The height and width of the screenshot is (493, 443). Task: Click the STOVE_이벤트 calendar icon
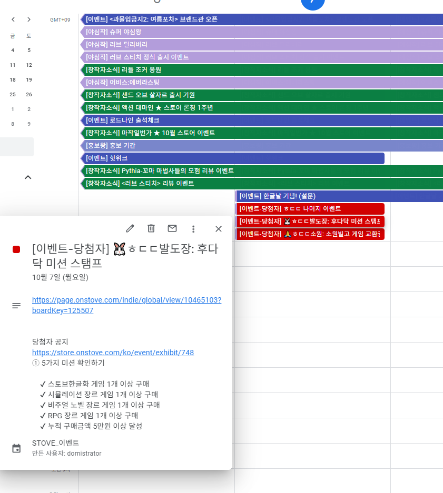pos(16,448)
